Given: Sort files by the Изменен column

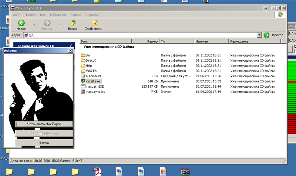Looking at the screenshot, I should click(211, 41).
